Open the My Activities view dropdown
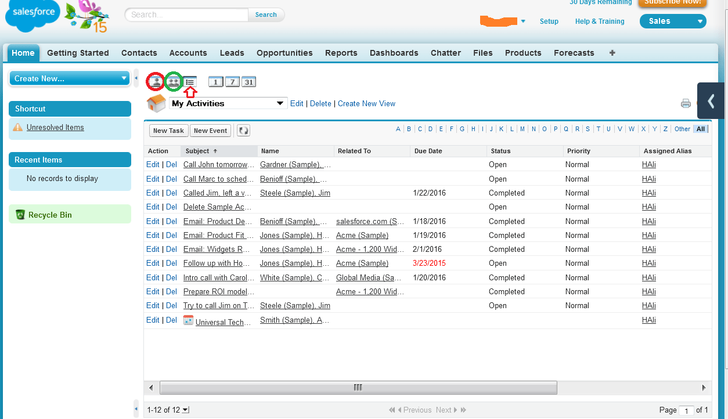Image resolution: width=728 pixels, height=419 pixels. [229, 103]
